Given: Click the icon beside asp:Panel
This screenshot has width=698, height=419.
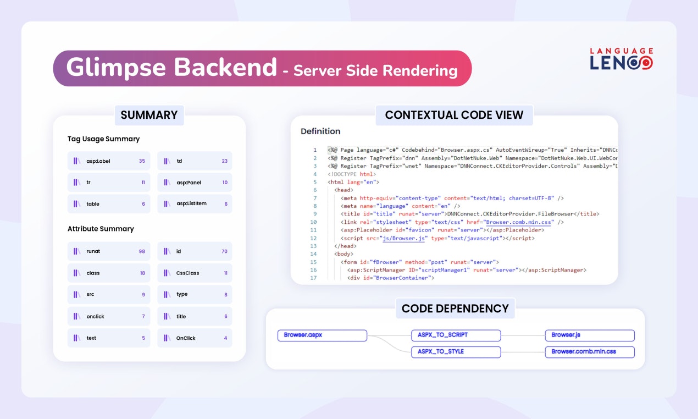Looking at the screenshot, I should pyautogui.click(x=167, y=183).
